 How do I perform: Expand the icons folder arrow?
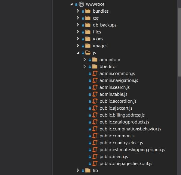78,39
